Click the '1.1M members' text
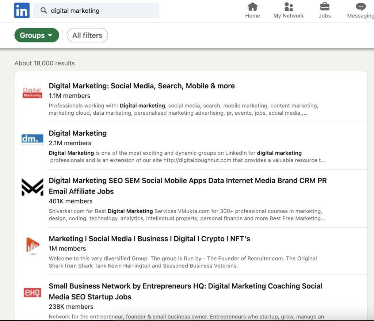 click(69, 96)
